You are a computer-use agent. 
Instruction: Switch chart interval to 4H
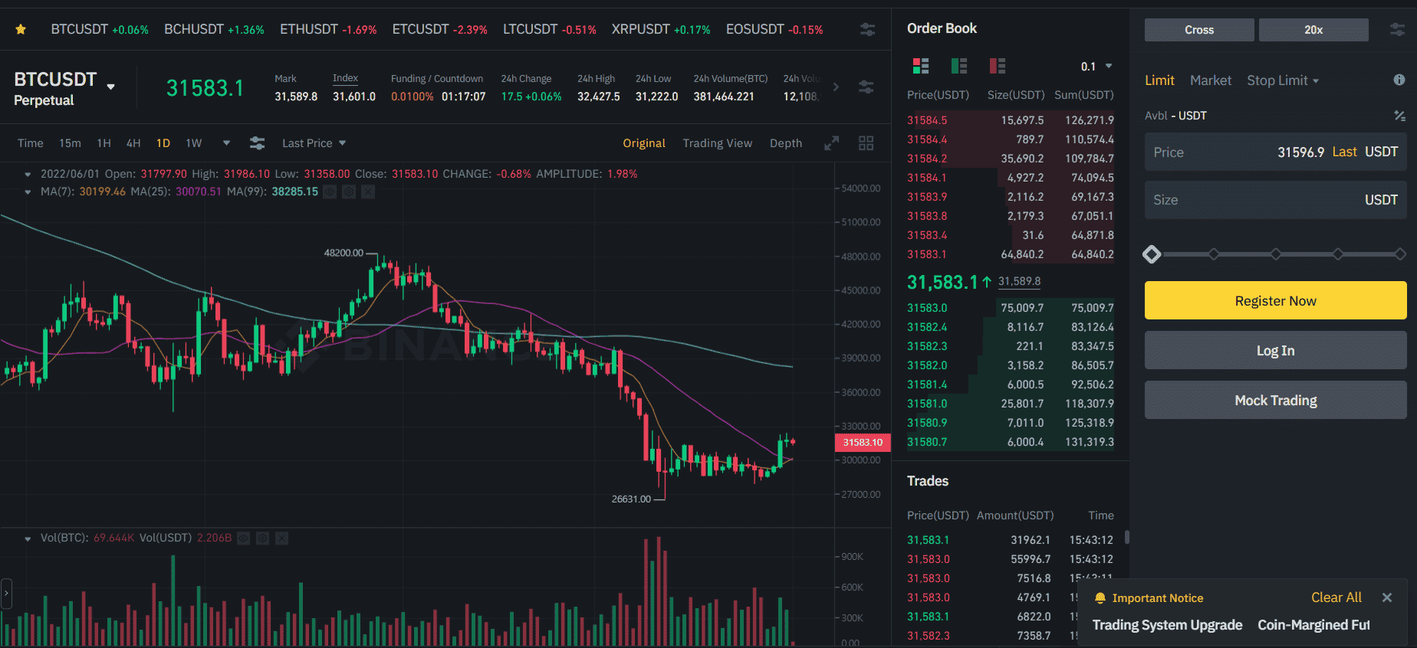[133, 143]
